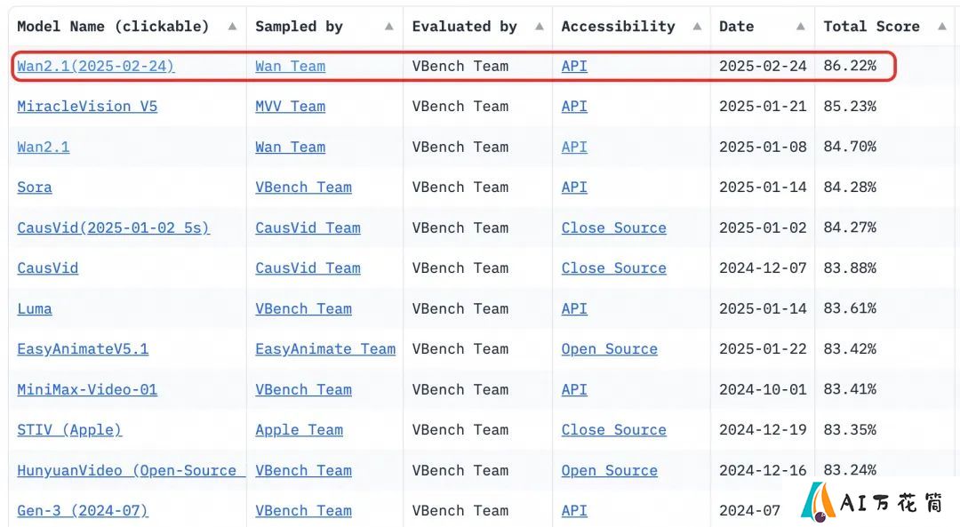Click the AI logo watermark icon

click(818, 502)
